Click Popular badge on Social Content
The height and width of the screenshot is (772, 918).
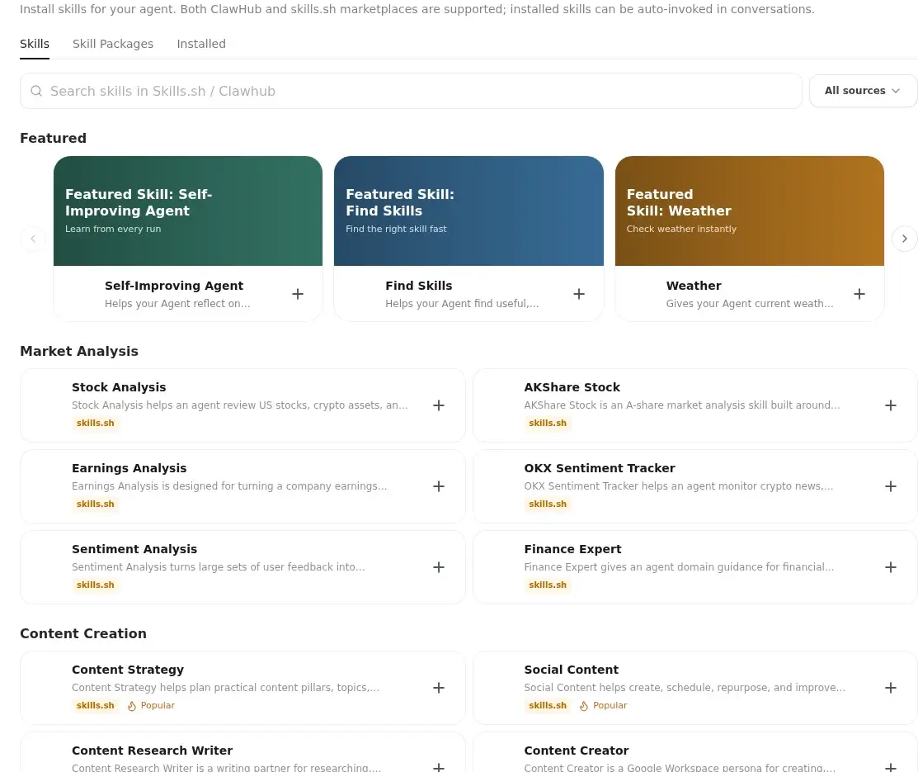603,706
